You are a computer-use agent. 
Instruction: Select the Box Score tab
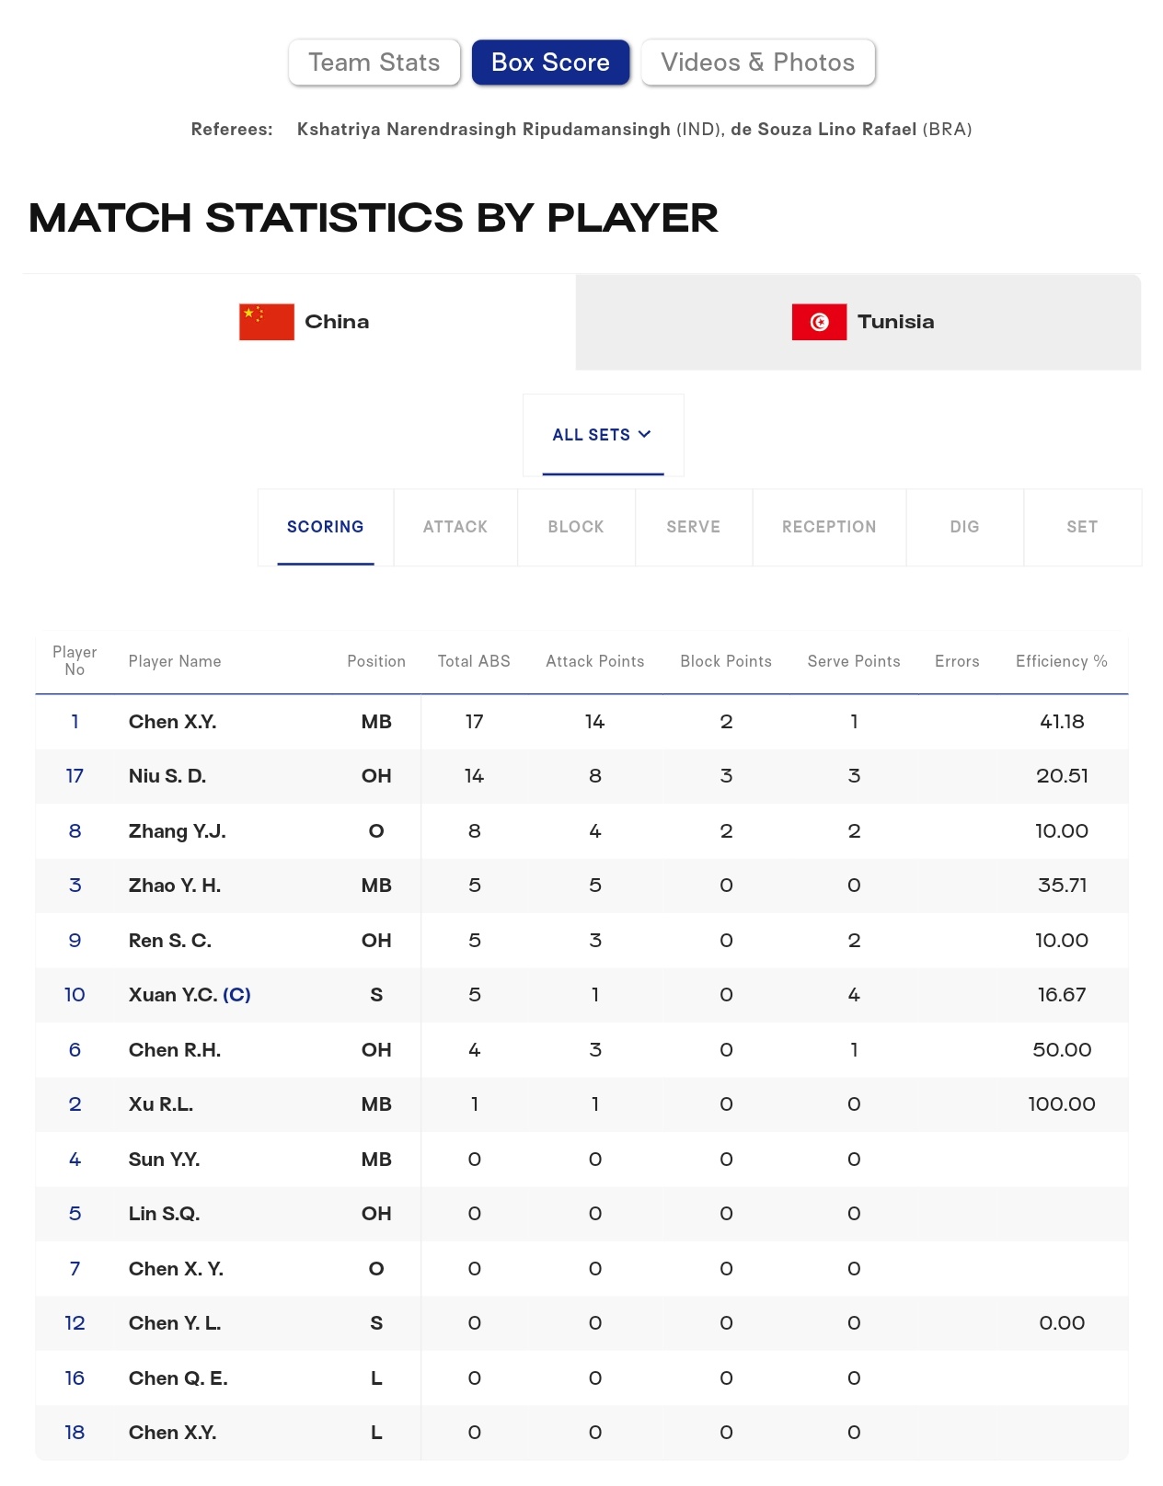[x=550, y=63]
